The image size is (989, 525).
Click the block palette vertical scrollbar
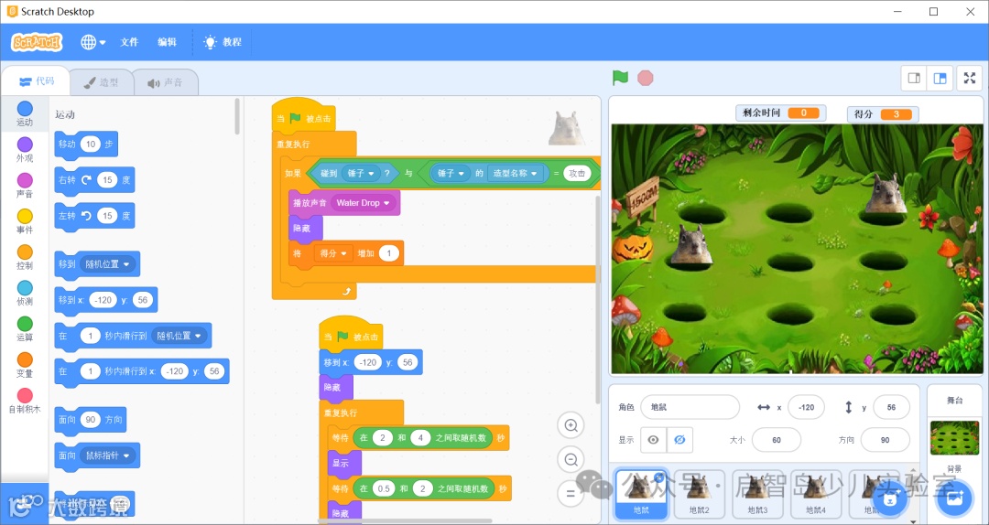tap(237, 116)
